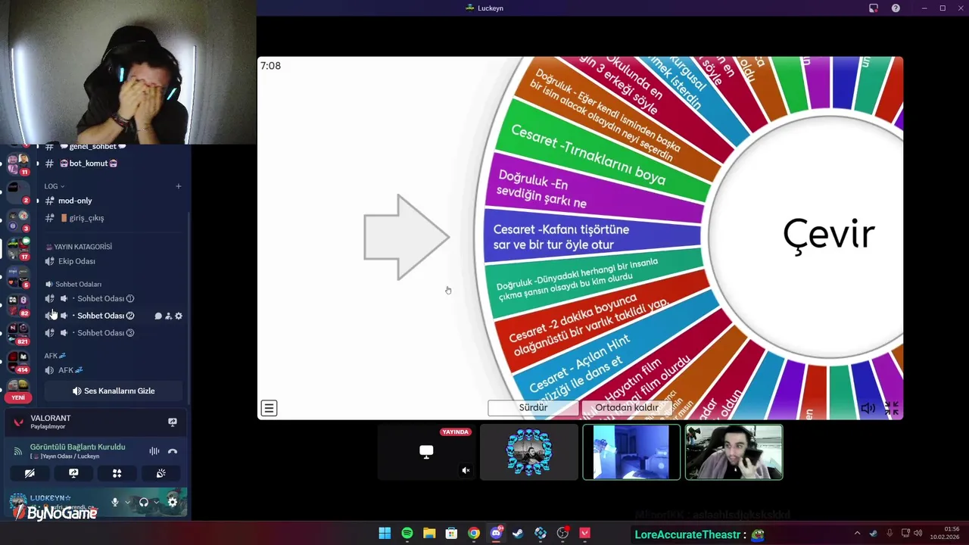Toggle noise suppression waveform icon

tap(154, 451)
